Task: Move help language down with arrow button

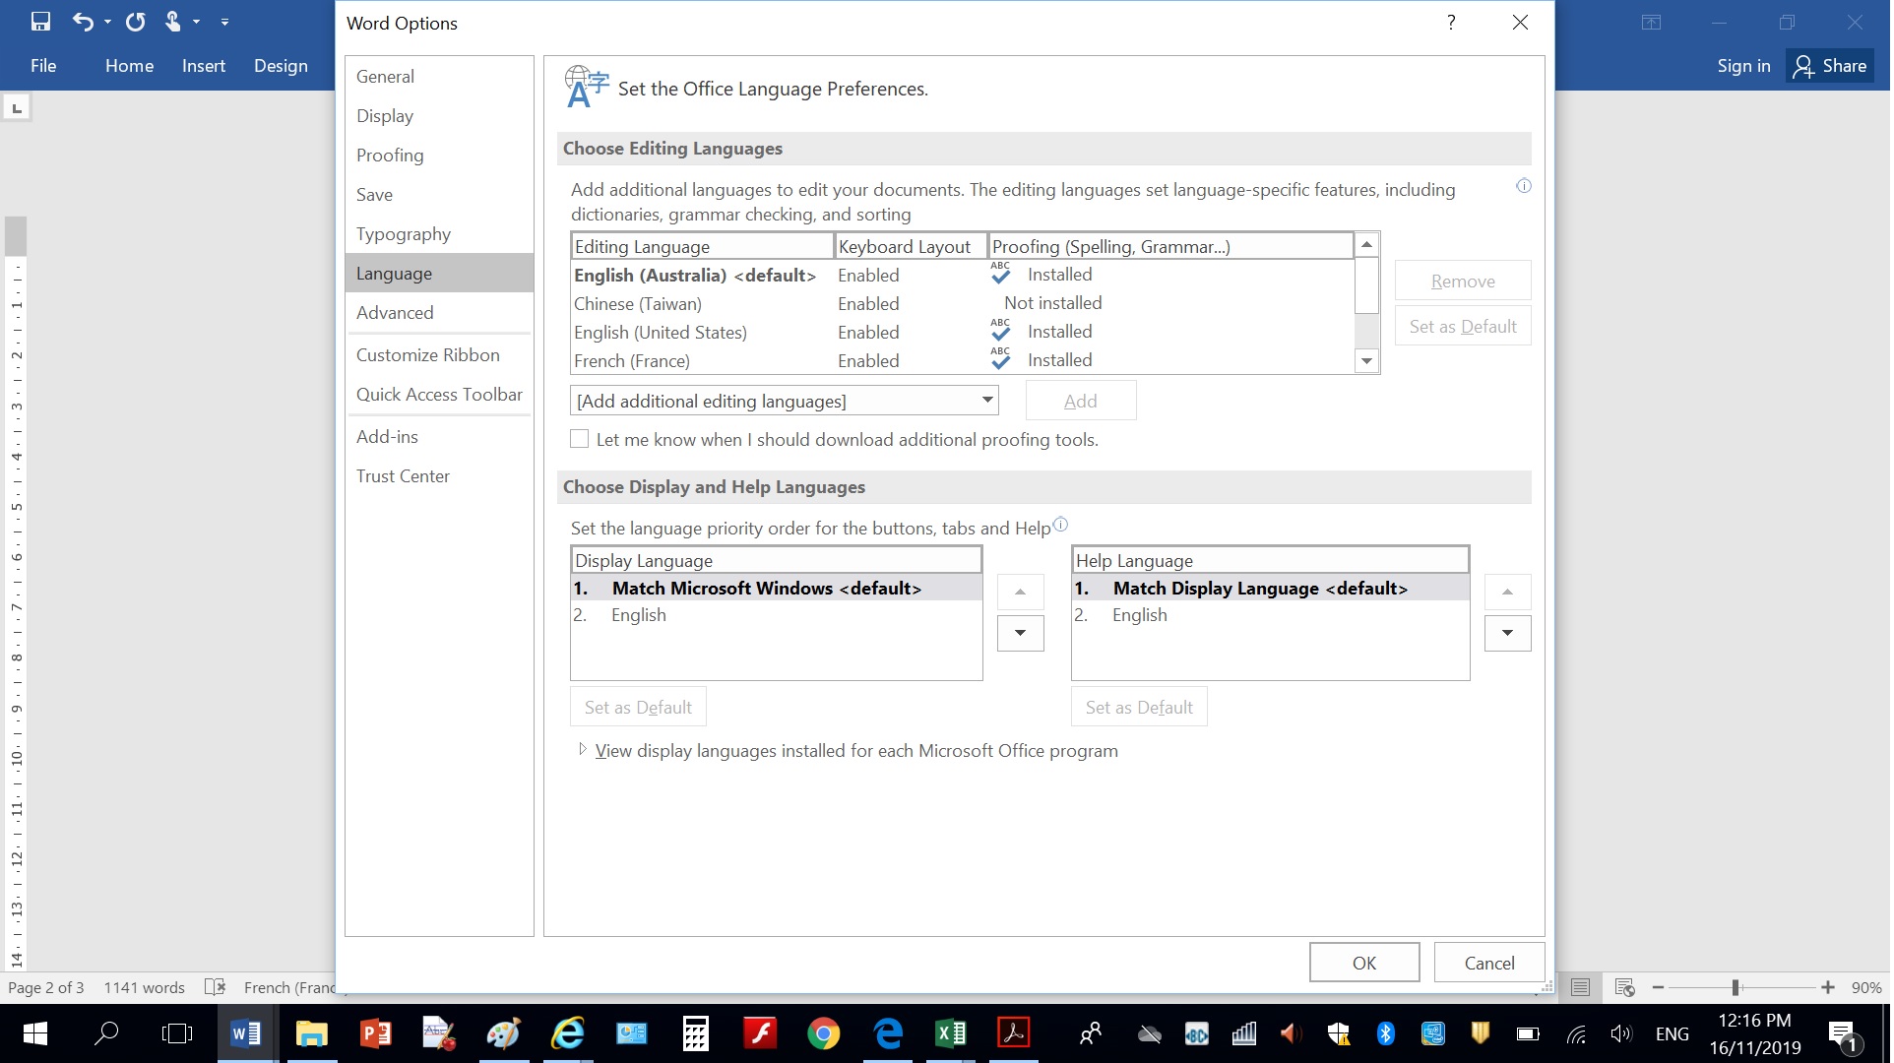Action: point(1506,633)
